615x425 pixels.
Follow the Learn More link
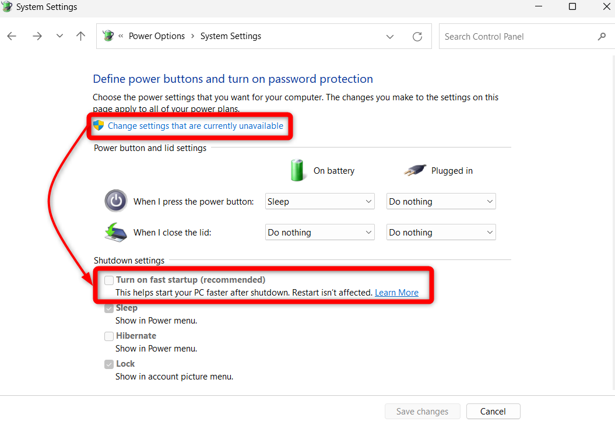pyautogui.click(x=396, y=292)
